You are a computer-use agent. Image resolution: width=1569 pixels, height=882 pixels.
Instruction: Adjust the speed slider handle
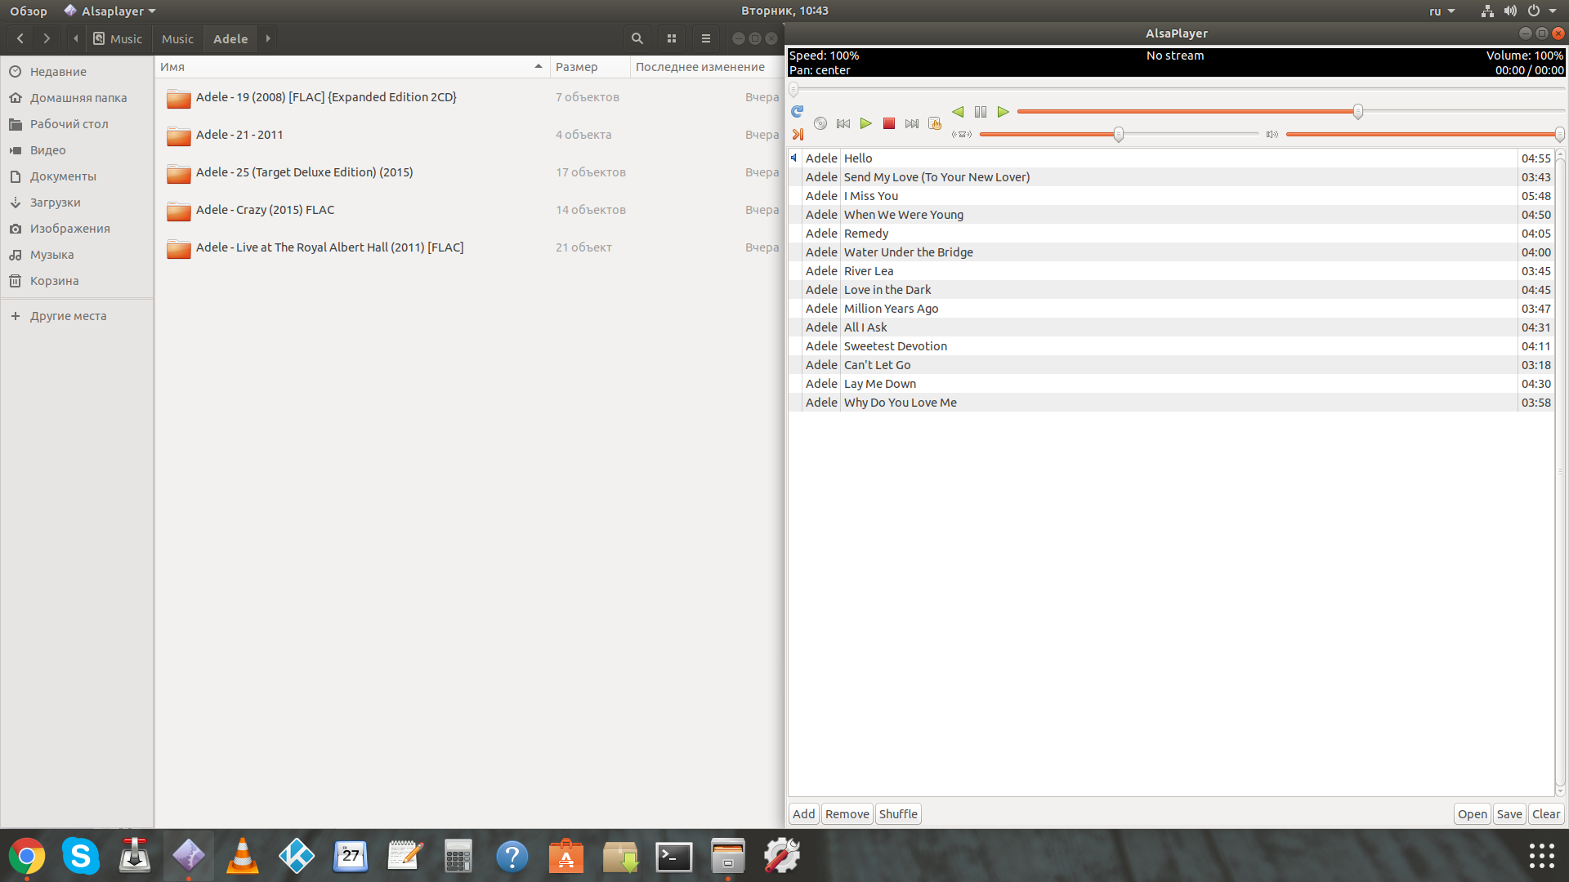pyautogui.click(x=1357, y=112)
